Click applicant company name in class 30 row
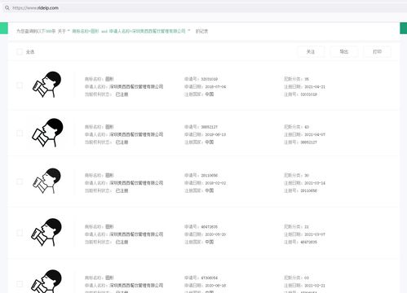The height and width of the screenshot is (293, 407). (x=136, y=183)
